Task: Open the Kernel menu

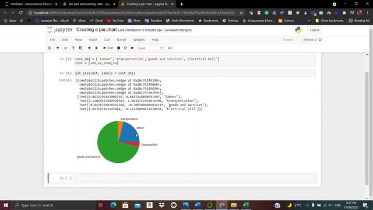Action: (122, 40)
